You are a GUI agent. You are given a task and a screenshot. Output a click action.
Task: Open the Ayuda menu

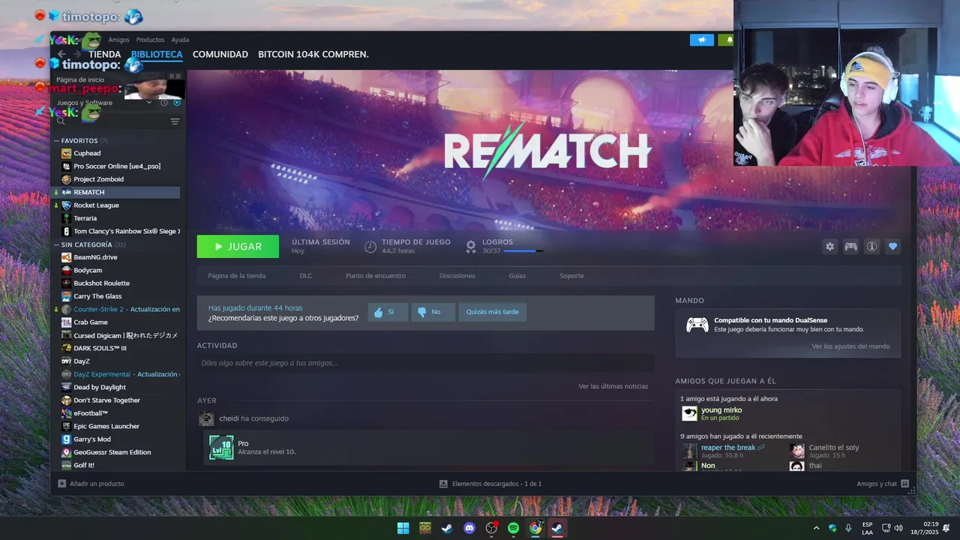[180, 40]
